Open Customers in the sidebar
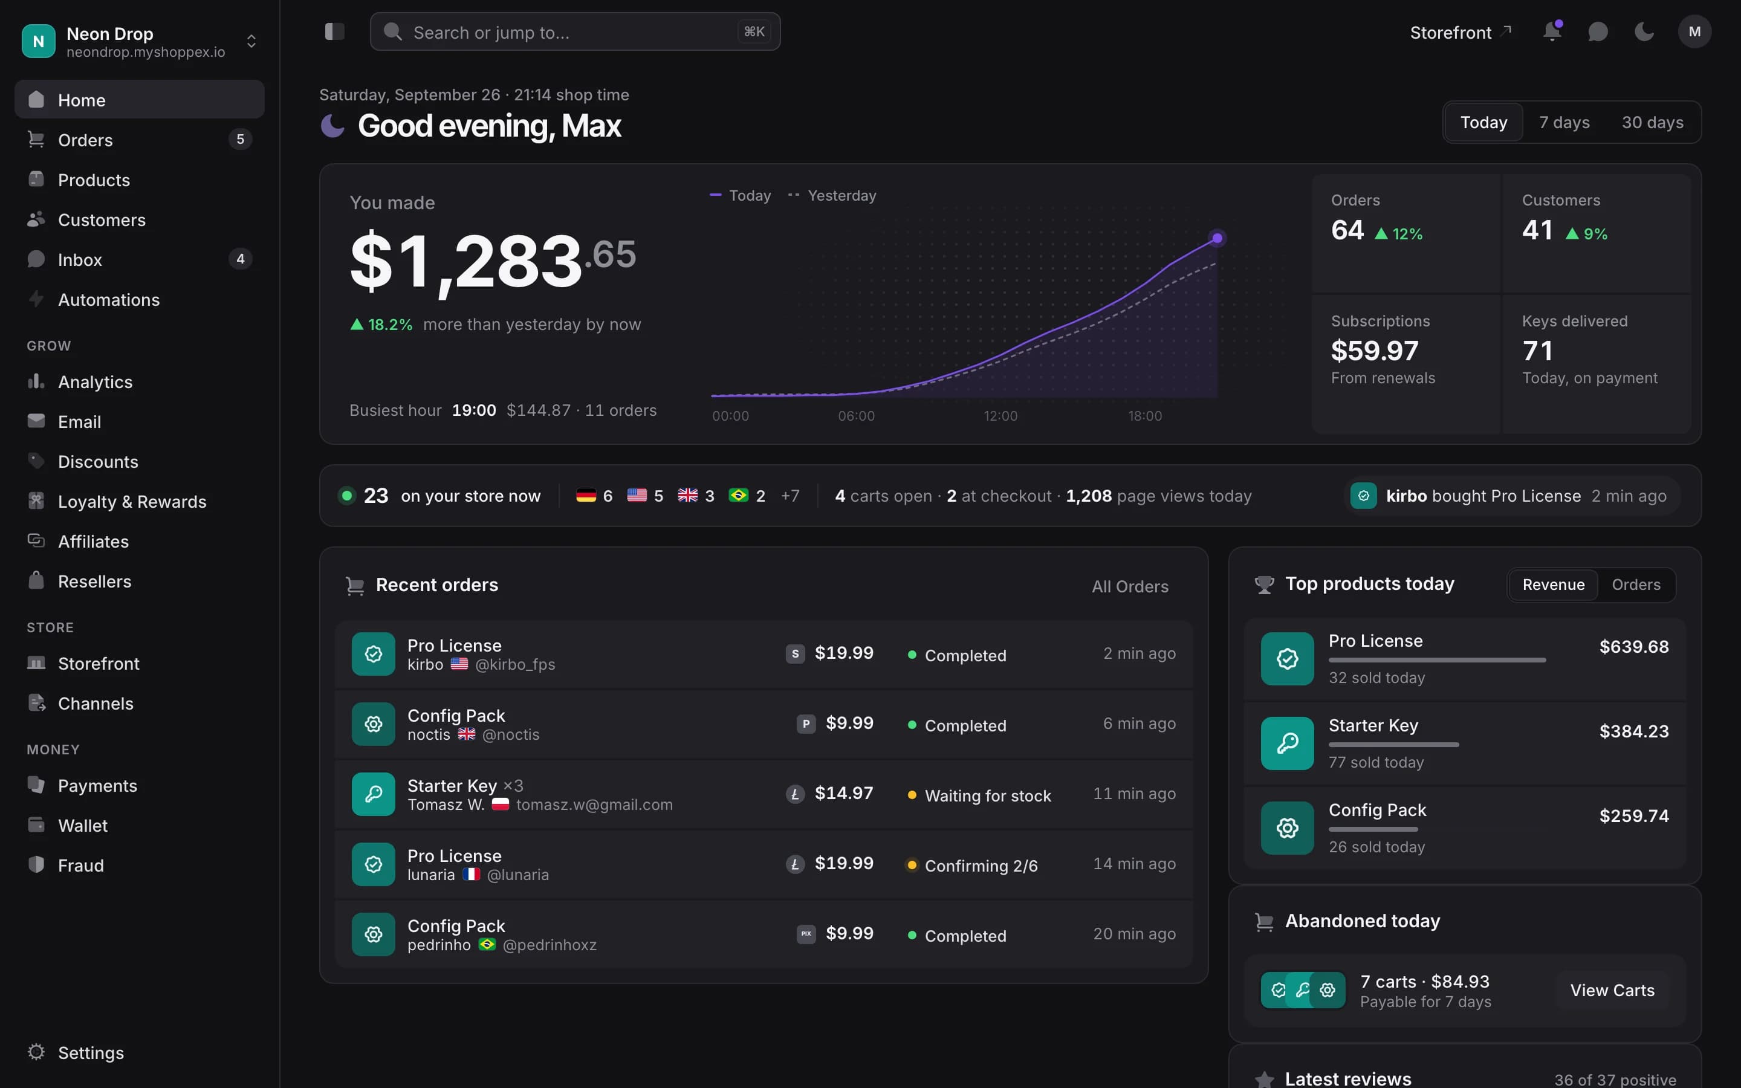Viewport: 1741px width, 1088px height. pyautogui.click(x=140, y=219)
